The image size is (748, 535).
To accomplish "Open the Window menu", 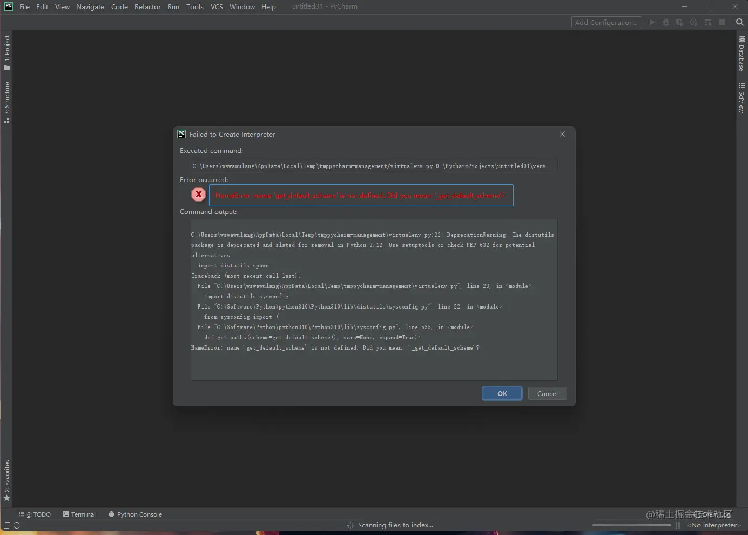I will pos(242,6).
